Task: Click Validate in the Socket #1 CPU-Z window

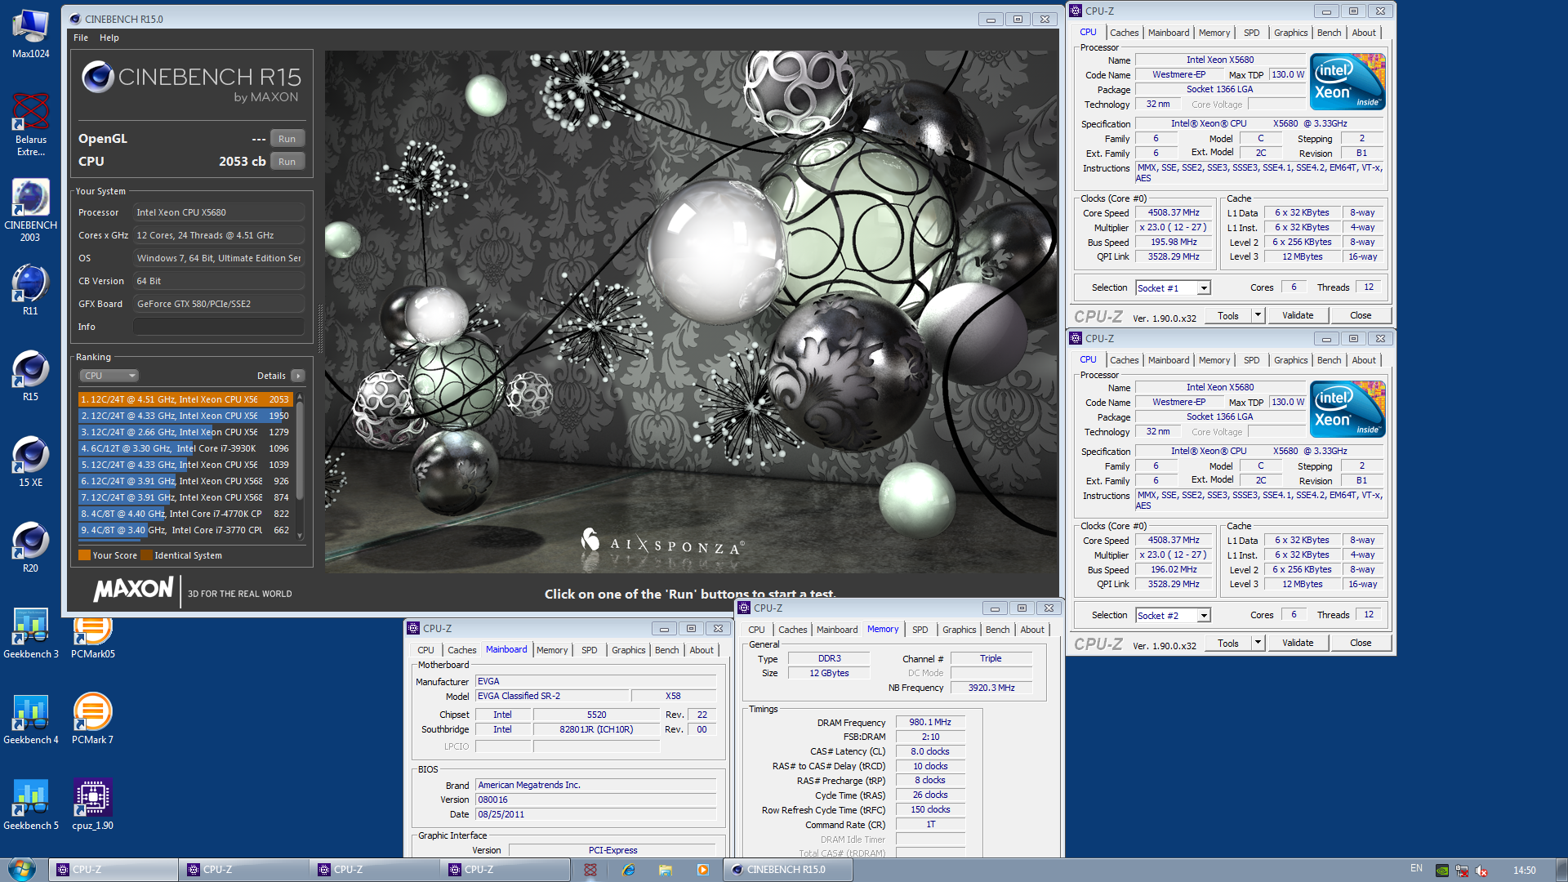Action: click(x=1298, y=315)
